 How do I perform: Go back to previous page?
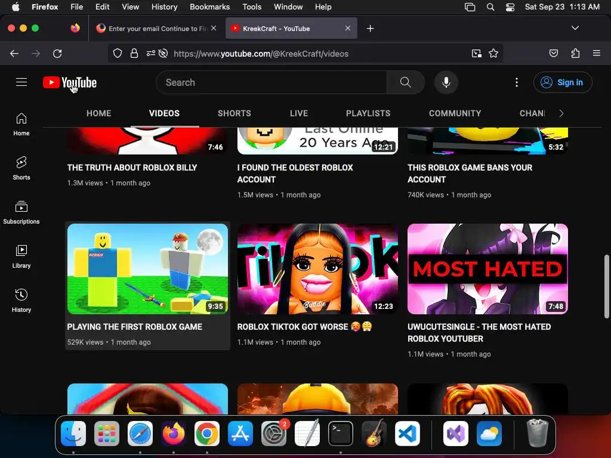(x=14, y=53)
